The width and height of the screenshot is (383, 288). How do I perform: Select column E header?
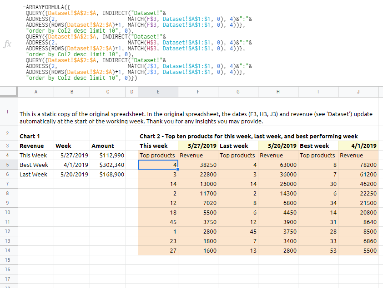click(x=158, y=92)
